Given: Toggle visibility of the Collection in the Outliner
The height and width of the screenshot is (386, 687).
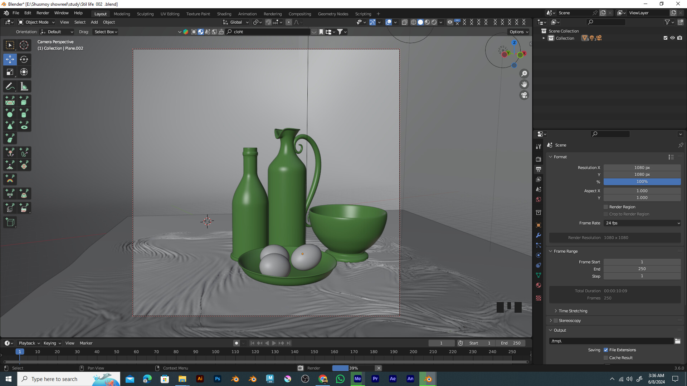Looking at the screenshot, I should pyautogui.click(x=673, y=38).
